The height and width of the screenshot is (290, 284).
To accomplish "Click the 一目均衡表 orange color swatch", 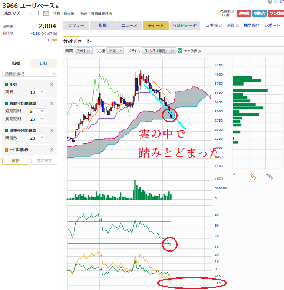I will tap(7, 150).
